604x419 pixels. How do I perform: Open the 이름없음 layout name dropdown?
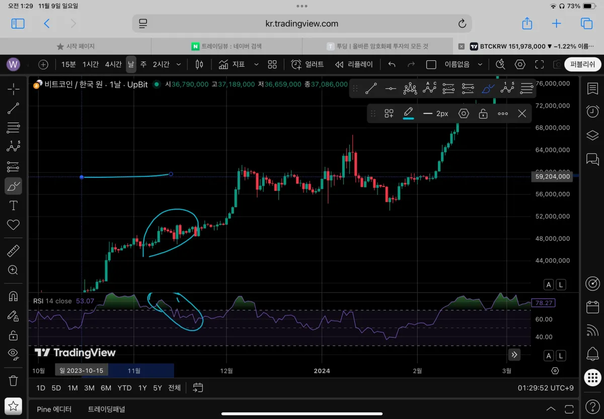point(463,64)
